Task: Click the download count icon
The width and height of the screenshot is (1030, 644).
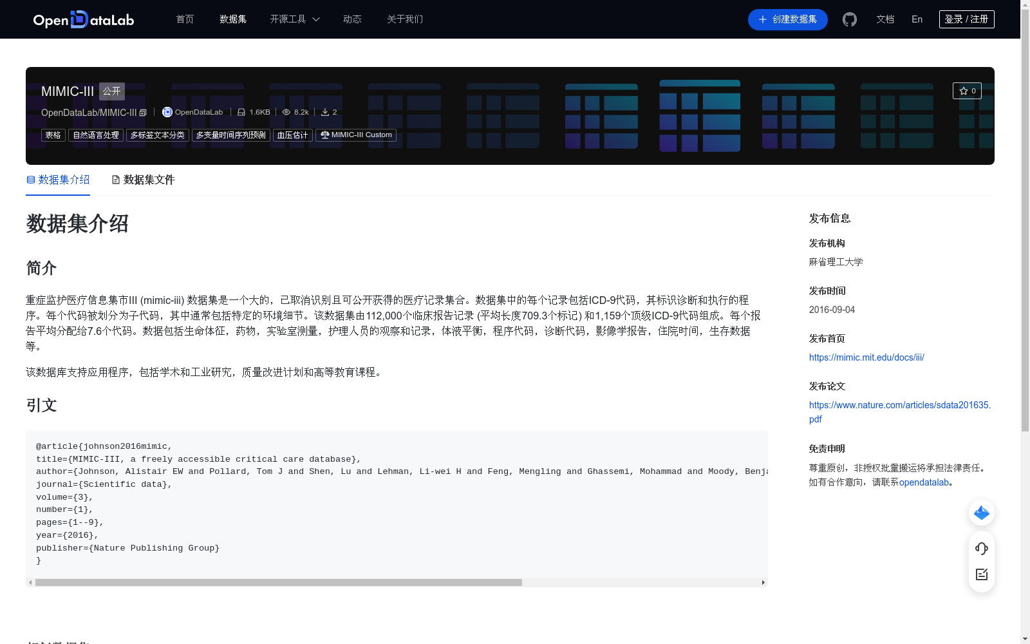Action: tap(324, 112)
